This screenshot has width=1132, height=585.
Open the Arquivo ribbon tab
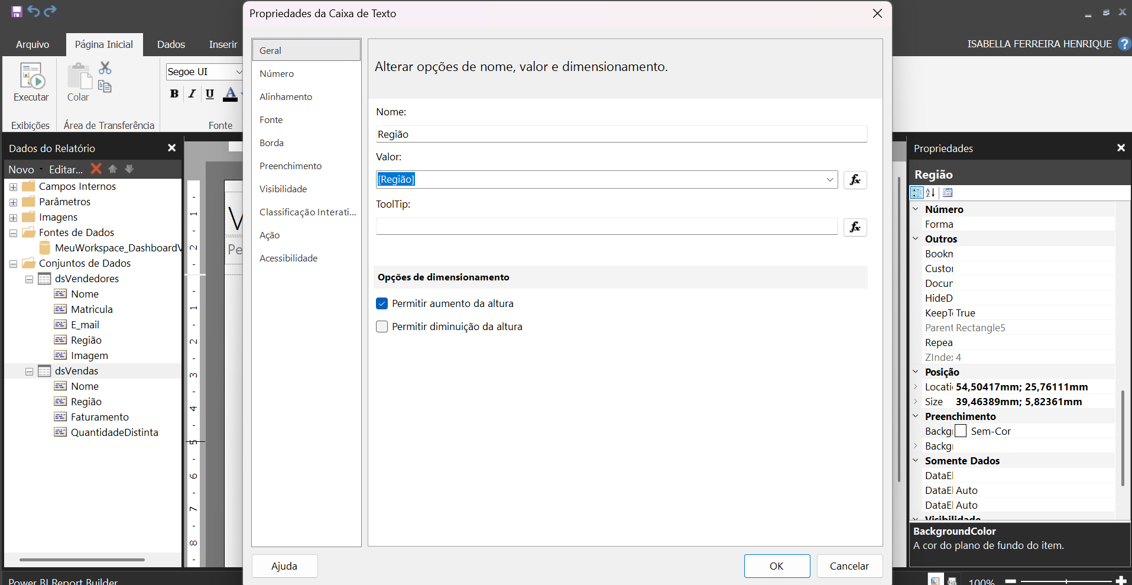click(x=33, y=44)
